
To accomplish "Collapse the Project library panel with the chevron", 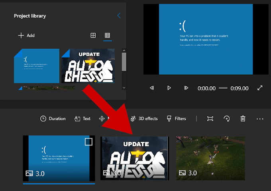I will coord(119,16).
